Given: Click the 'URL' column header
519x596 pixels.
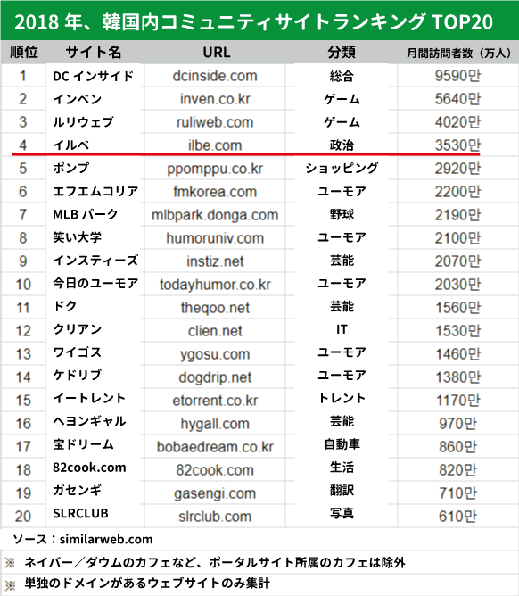Looking at the screenshot, I should [x=216, y=53].
